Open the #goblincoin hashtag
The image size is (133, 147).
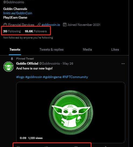pos(34,77)
